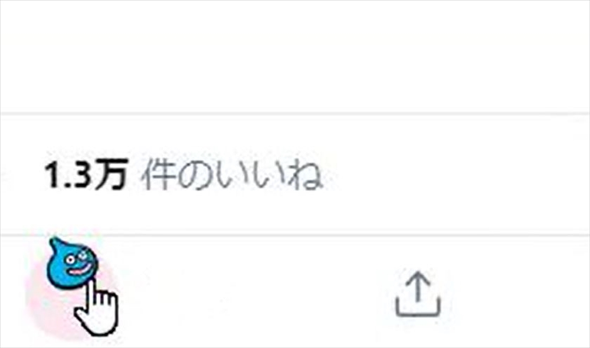
Task: Open the 件のいいね likes tab
Action: [232, 175]
